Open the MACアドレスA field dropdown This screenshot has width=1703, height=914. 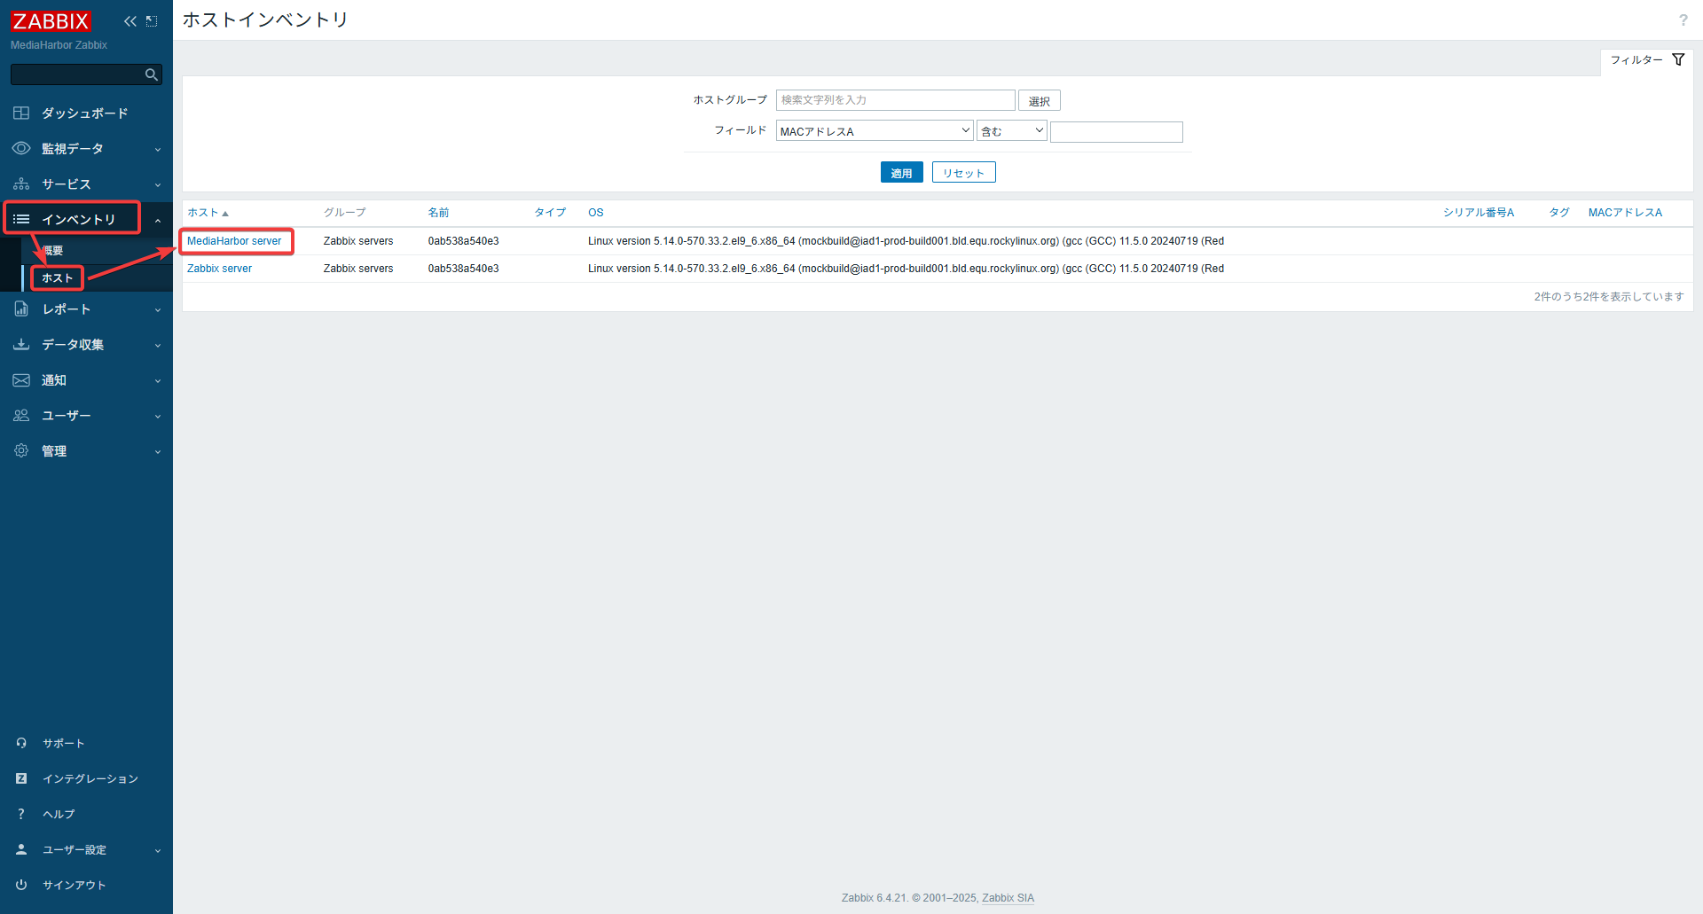(874, 131)
